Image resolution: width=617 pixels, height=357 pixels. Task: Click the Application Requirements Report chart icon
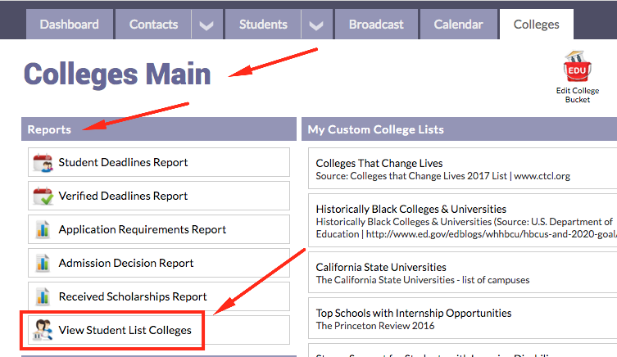pos(43,229)
